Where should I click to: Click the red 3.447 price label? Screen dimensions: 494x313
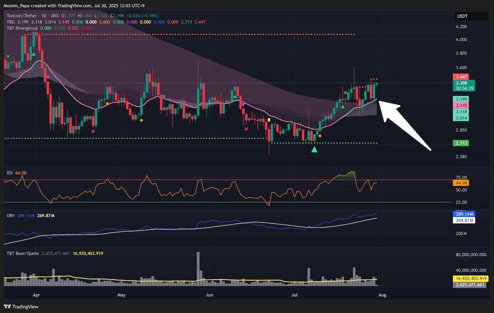(x=460, y=77)
